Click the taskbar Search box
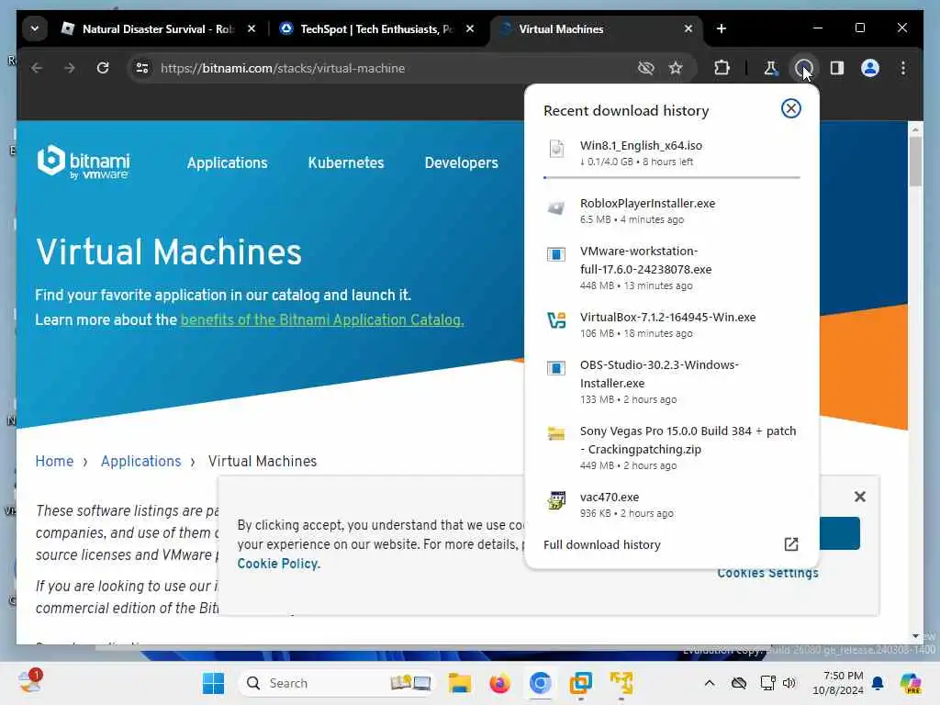The image size is (940, 705). (x=336, y=683)
